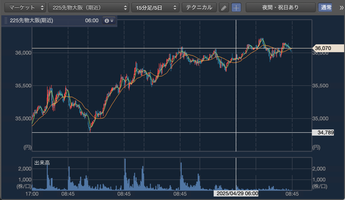Image resolution: width=345 pixels, height=200 pixels.
Task: Toggle the crosshair cursor icon
Action: click(236, 8)
